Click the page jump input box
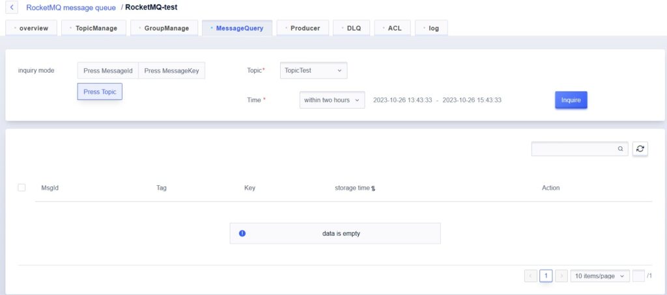Image resolution: width=667 pixels, height=295 pixels. click(638, 276)
